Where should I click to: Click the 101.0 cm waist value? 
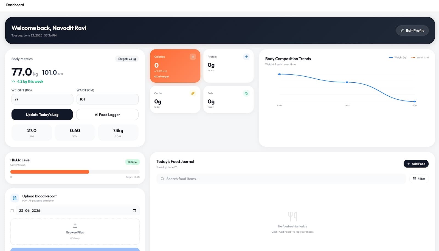[52, 73]
